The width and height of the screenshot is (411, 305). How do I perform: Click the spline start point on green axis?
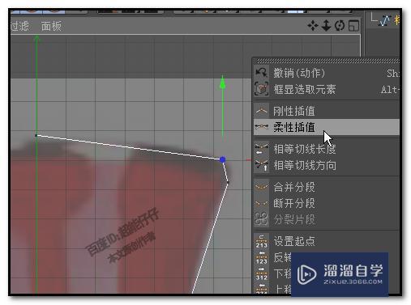[36, 135]
